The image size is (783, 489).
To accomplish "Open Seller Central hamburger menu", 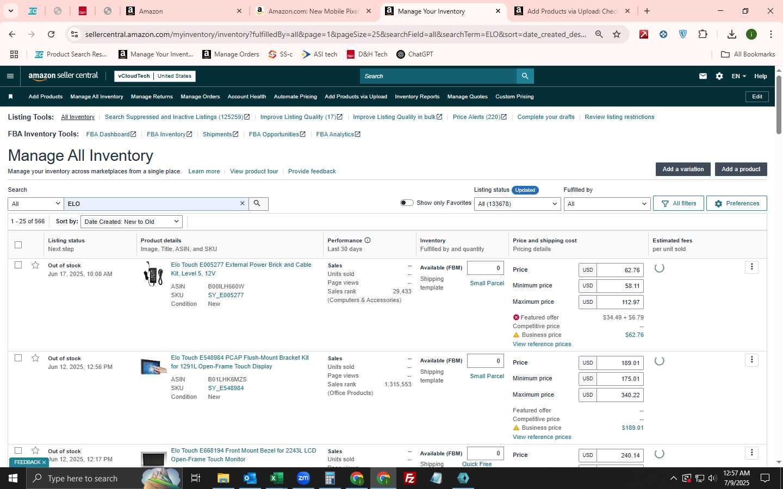I will tap(10, 76).
